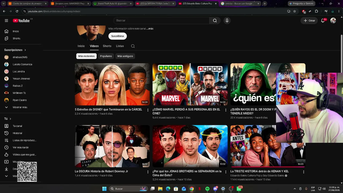Screen dimensions: 343x193
Task: Open the MARVEL five-star comparison thumbnail
Action: (x=190, y=84)
